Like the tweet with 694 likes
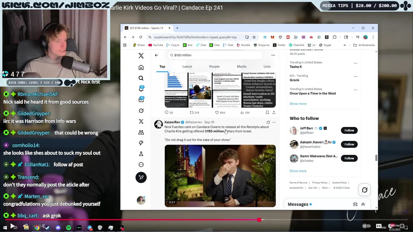This screenshot has height=232, width=413. click(220, 112)
